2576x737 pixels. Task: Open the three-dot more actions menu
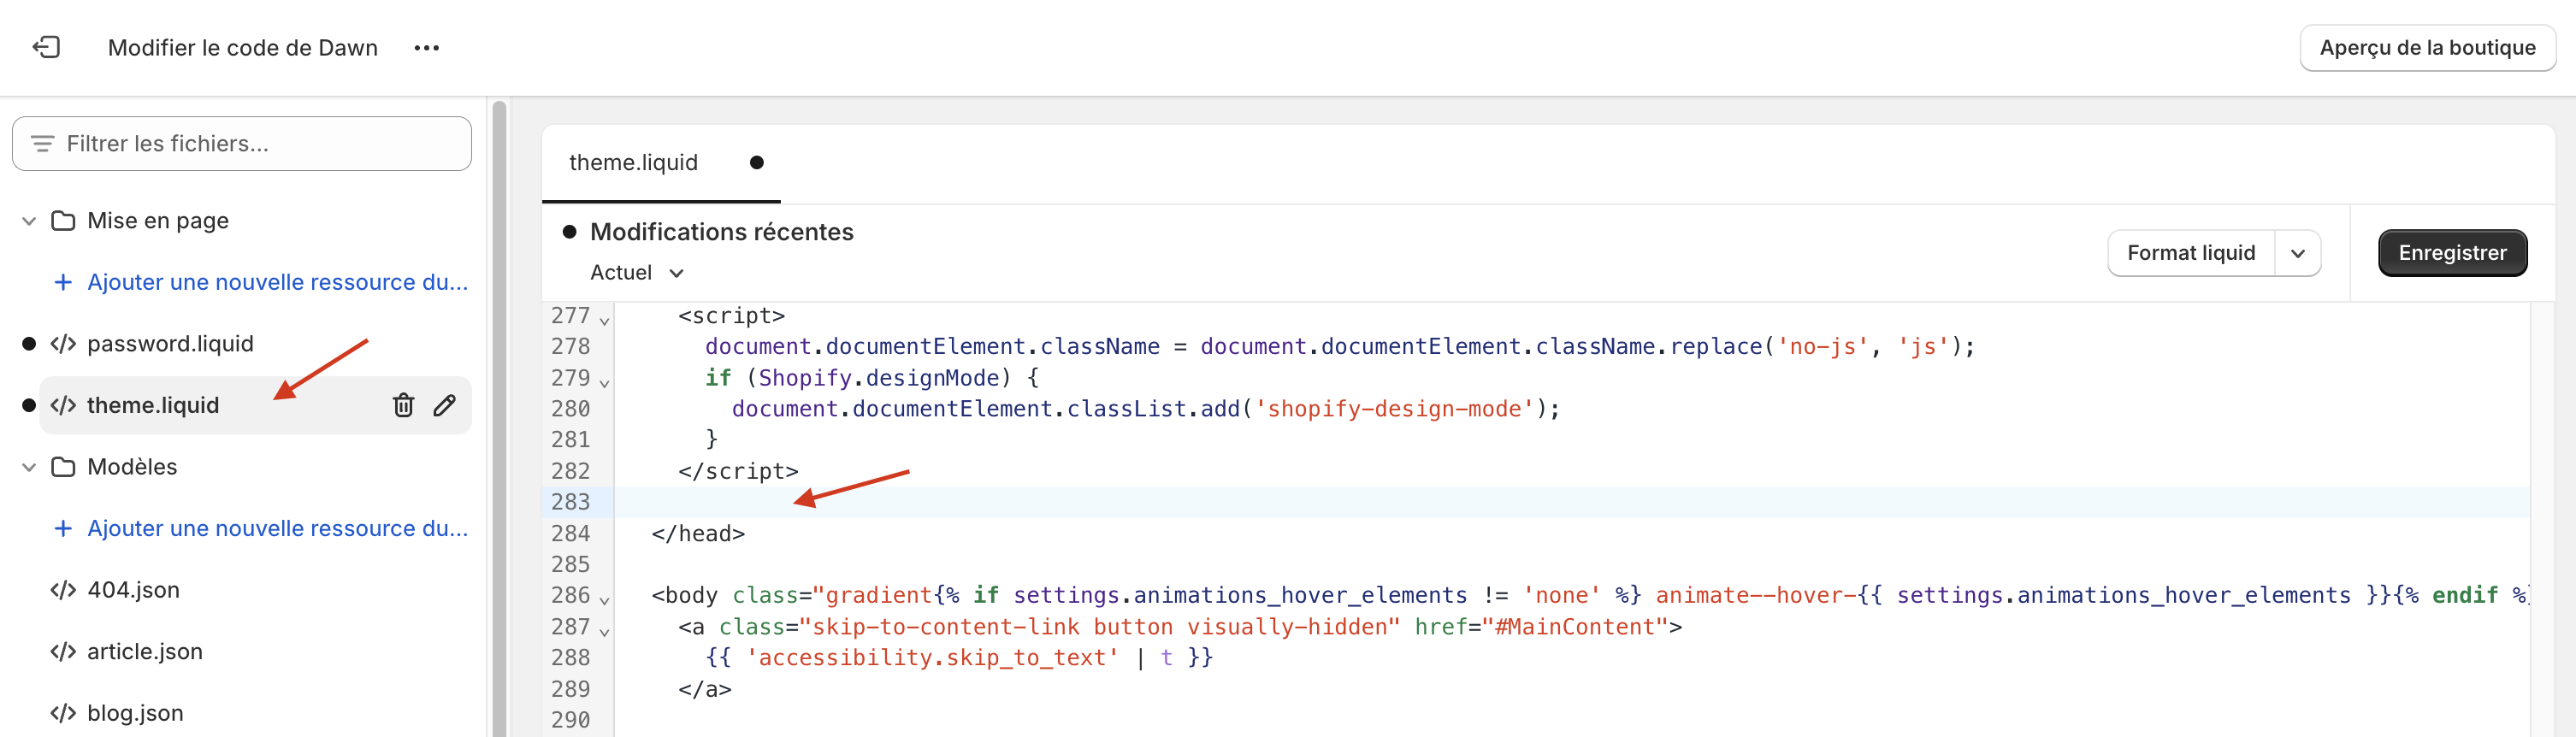426,48
